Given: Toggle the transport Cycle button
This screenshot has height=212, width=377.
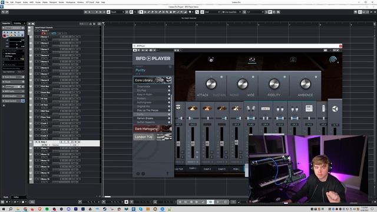Looking at the screenshot, I should click(x=203, y=202).
